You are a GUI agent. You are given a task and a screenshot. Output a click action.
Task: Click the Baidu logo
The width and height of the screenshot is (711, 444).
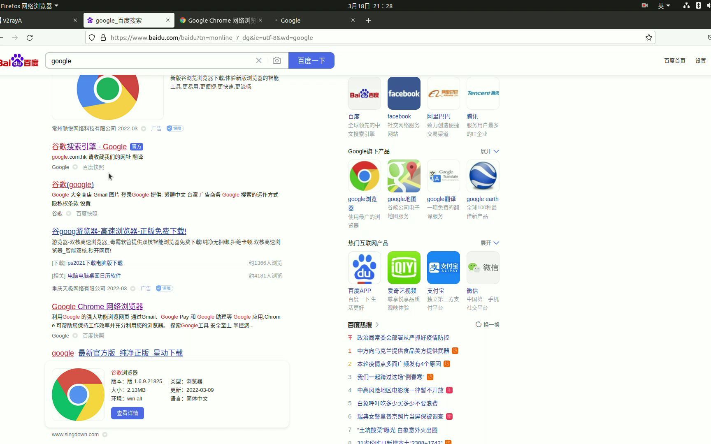[x=19, y=60]
